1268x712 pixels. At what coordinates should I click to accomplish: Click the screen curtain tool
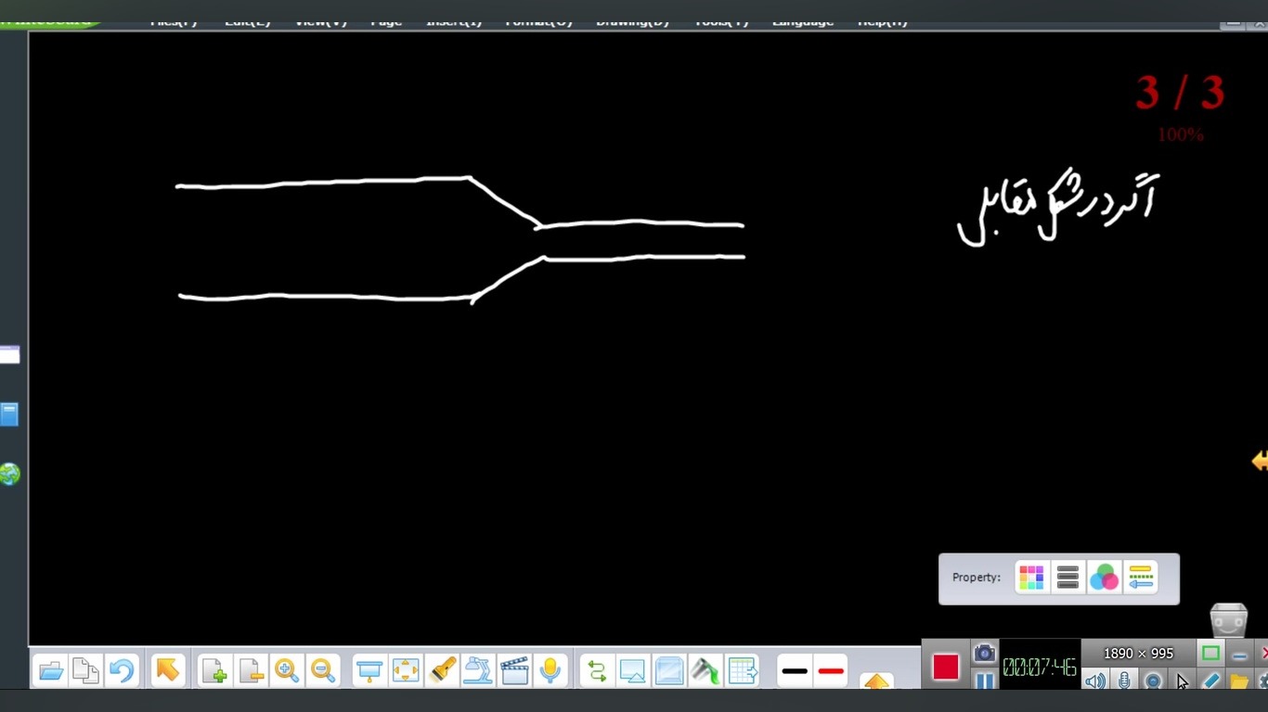(x=369, y=669)
